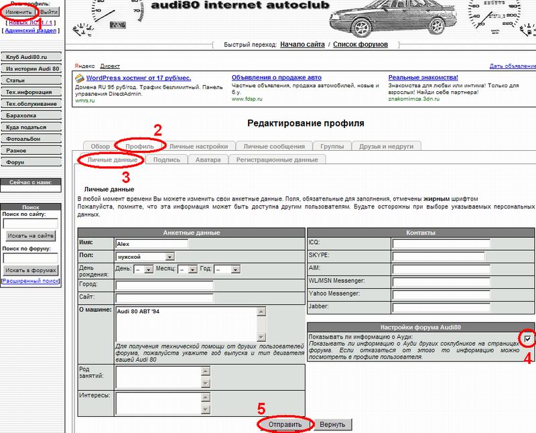Open the Дать объявление link
This screenshot has height=433, width=536.
click(513, 66)
